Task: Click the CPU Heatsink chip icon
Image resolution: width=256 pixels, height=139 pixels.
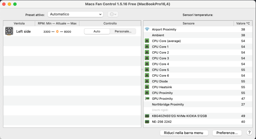Action: (147, 87)
